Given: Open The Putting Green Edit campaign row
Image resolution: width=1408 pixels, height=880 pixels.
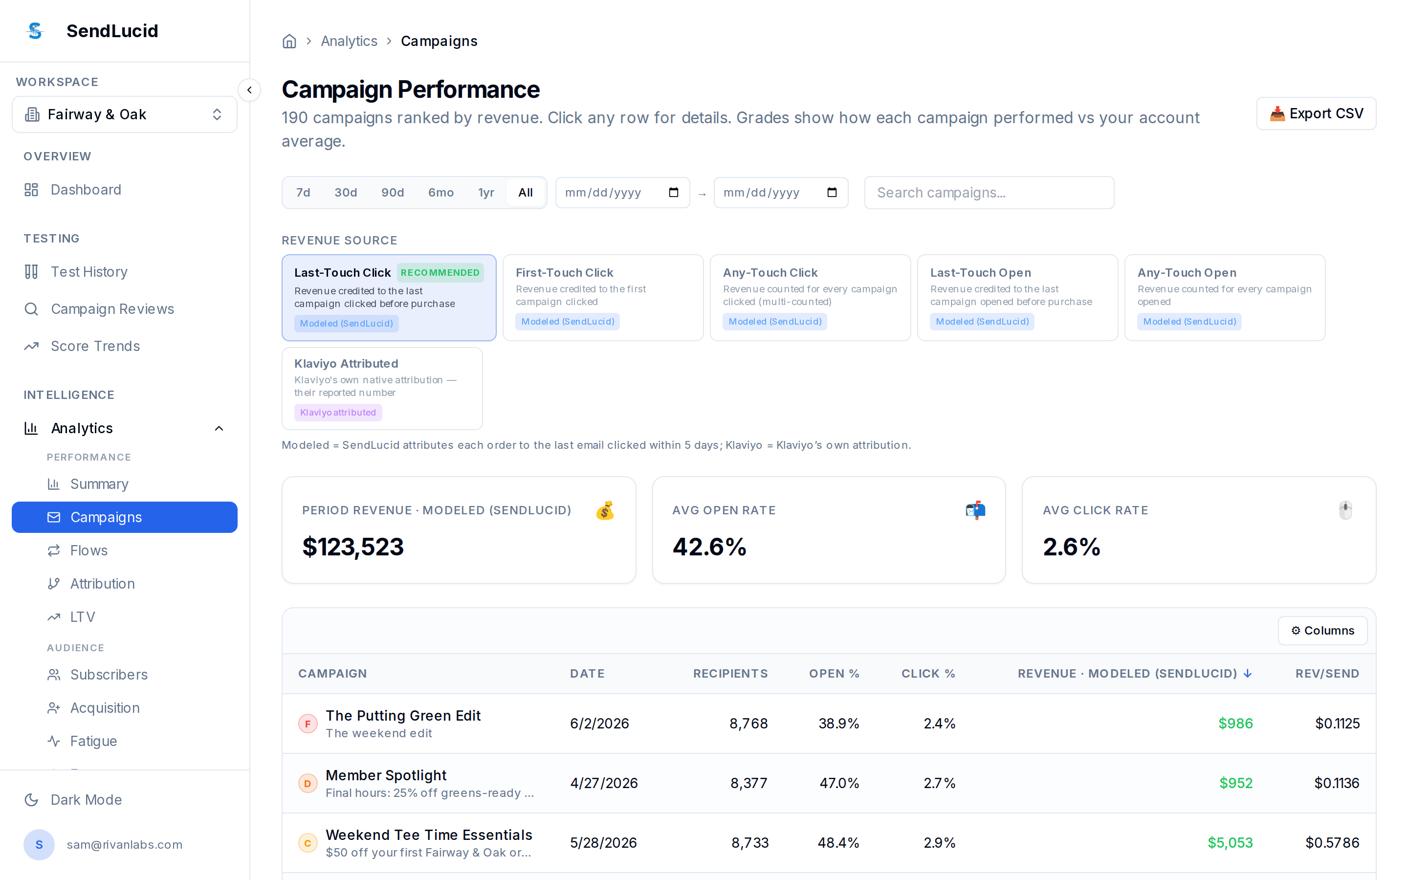Looking at the screenshot, I should [829, 724].
